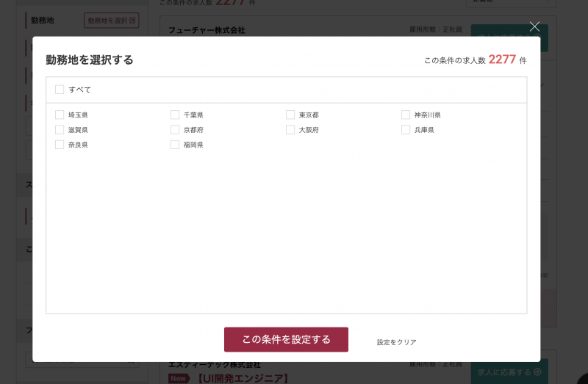Click the フューチャー株式会社 company name behind the dialog
The image size is (588, 384).
click(x=207, y=30)
